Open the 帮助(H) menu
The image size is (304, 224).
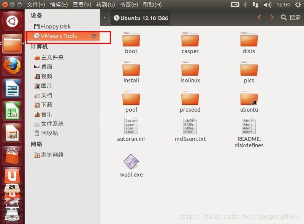coord(152,5)
